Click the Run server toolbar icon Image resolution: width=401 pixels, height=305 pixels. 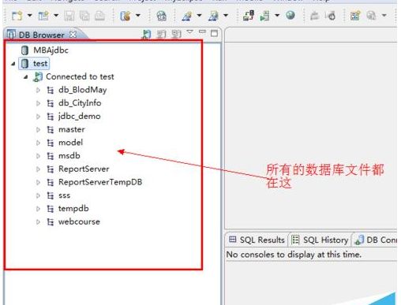(x=264, y=16)
